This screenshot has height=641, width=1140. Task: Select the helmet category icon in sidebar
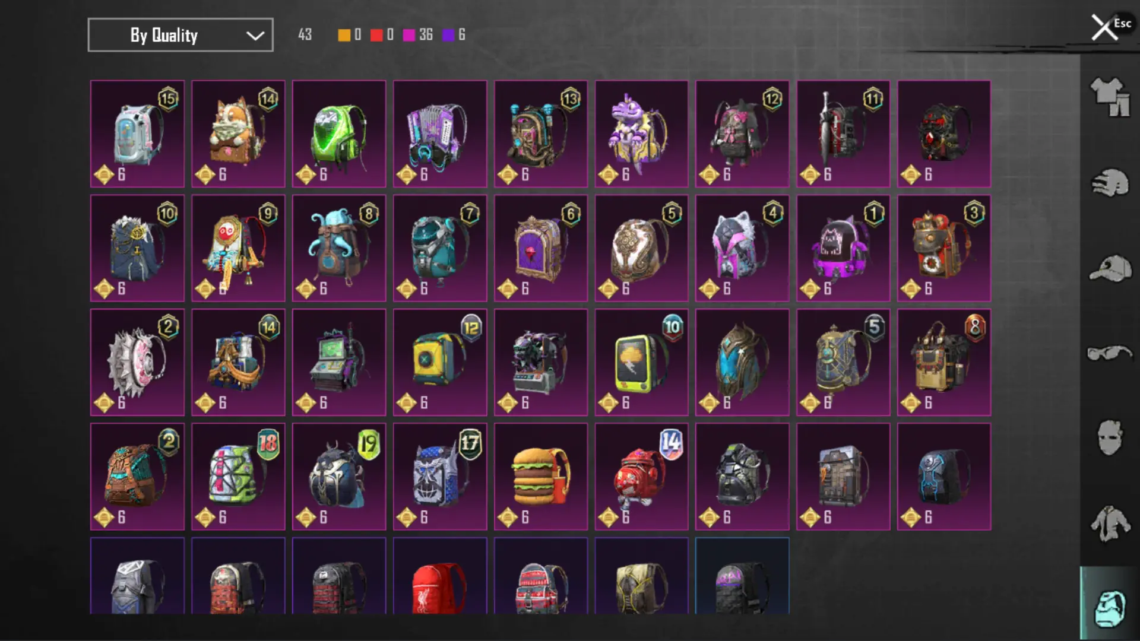click(x=1110, y=183)
